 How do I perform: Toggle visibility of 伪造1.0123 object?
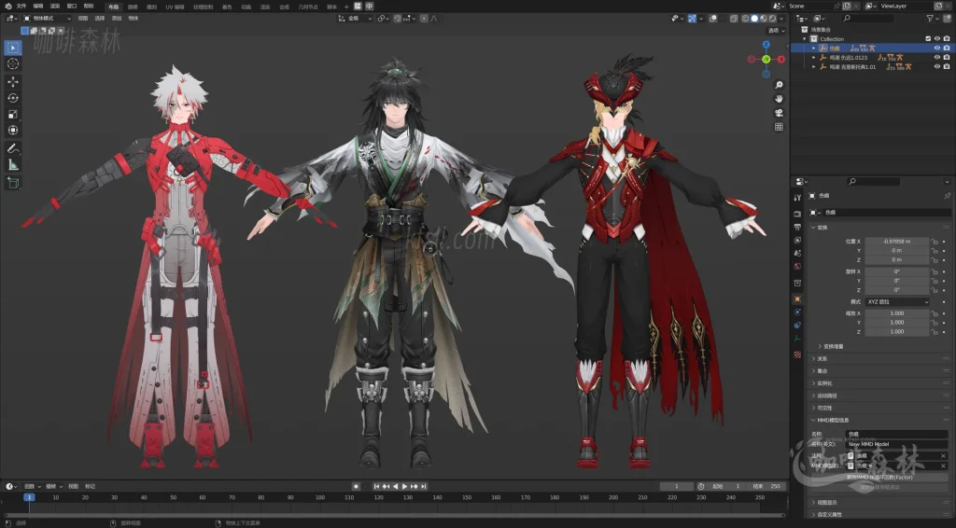coord(937,57)
